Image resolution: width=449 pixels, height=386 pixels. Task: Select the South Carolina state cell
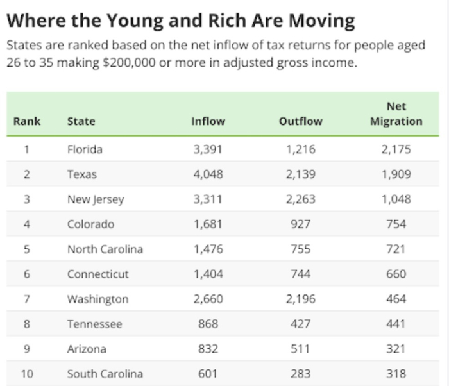(x=105, y=374)
